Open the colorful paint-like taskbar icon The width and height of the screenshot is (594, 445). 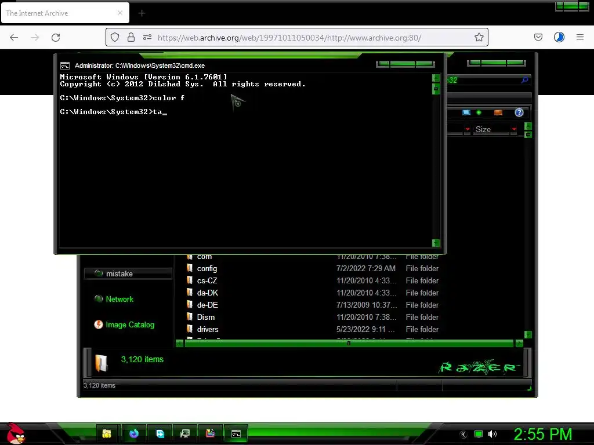point(210,433)
